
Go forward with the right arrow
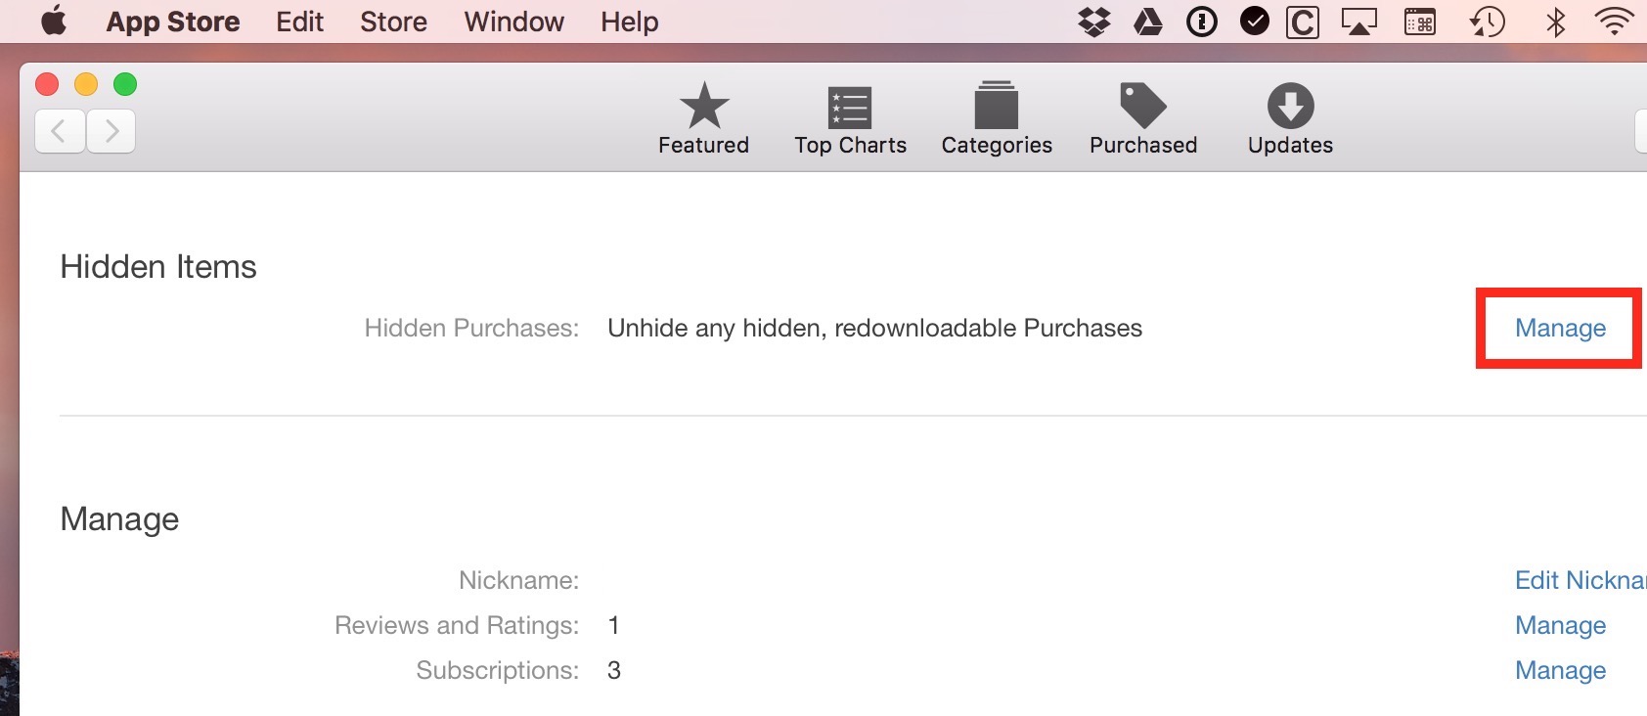coord(111,131)
